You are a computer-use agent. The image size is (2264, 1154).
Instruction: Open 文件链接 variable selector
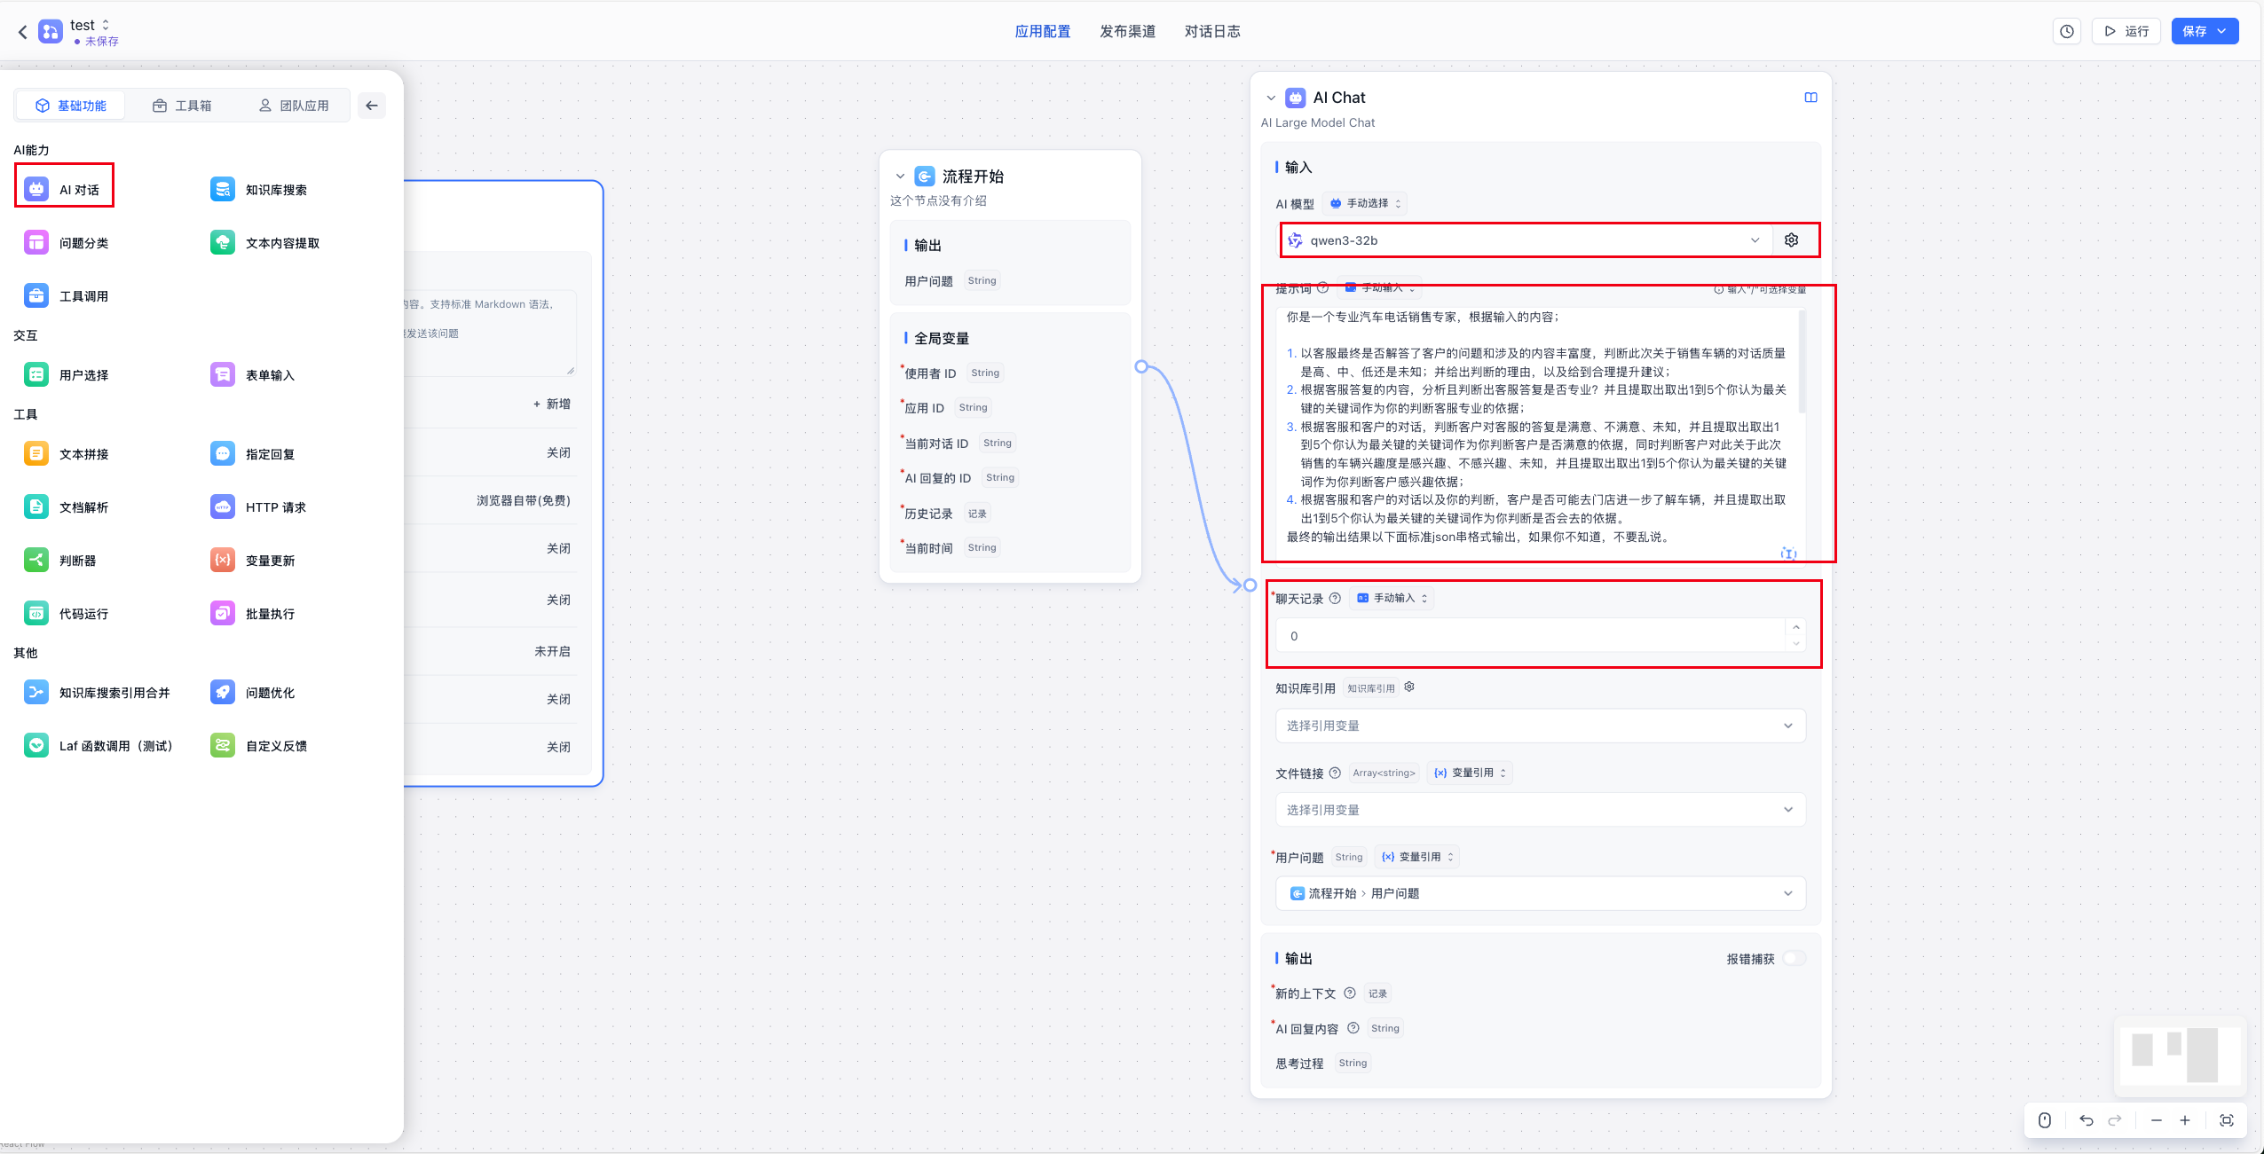tap(1540, 809)
